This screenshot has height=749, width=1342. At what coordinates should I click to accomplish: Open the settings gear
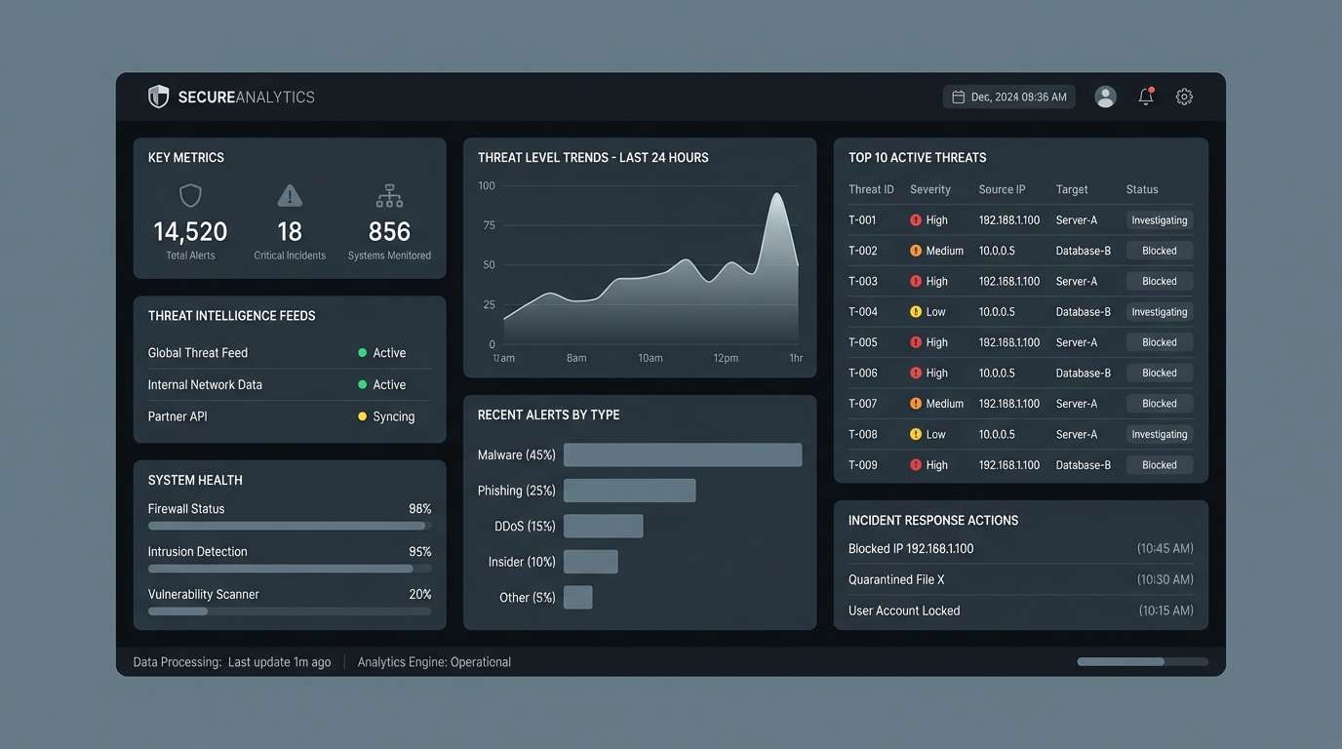click(x=1184, y=97)
